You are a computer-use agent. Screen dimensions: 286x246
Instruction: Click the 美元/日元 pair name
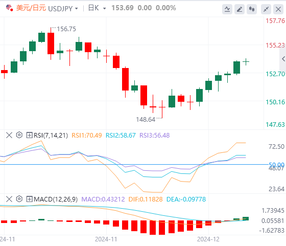pyautogui.click(x=31, y=8)
